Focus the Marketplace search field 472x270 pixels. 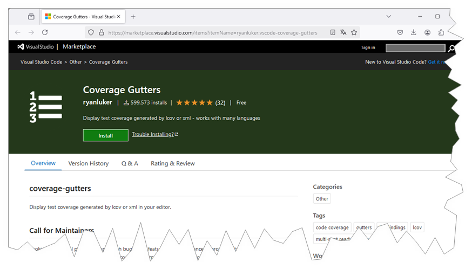415,48
